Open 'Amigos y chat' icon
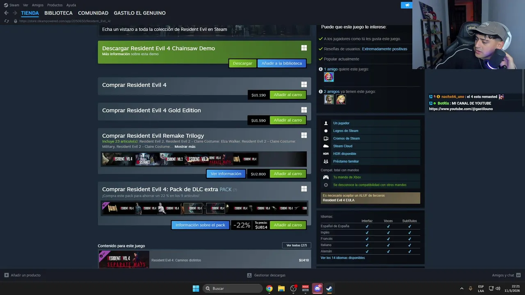This screenshot has height=295, width=525. coord(518,275)
